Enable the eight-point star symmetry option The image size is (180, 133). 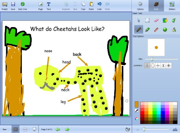(168, 66)
